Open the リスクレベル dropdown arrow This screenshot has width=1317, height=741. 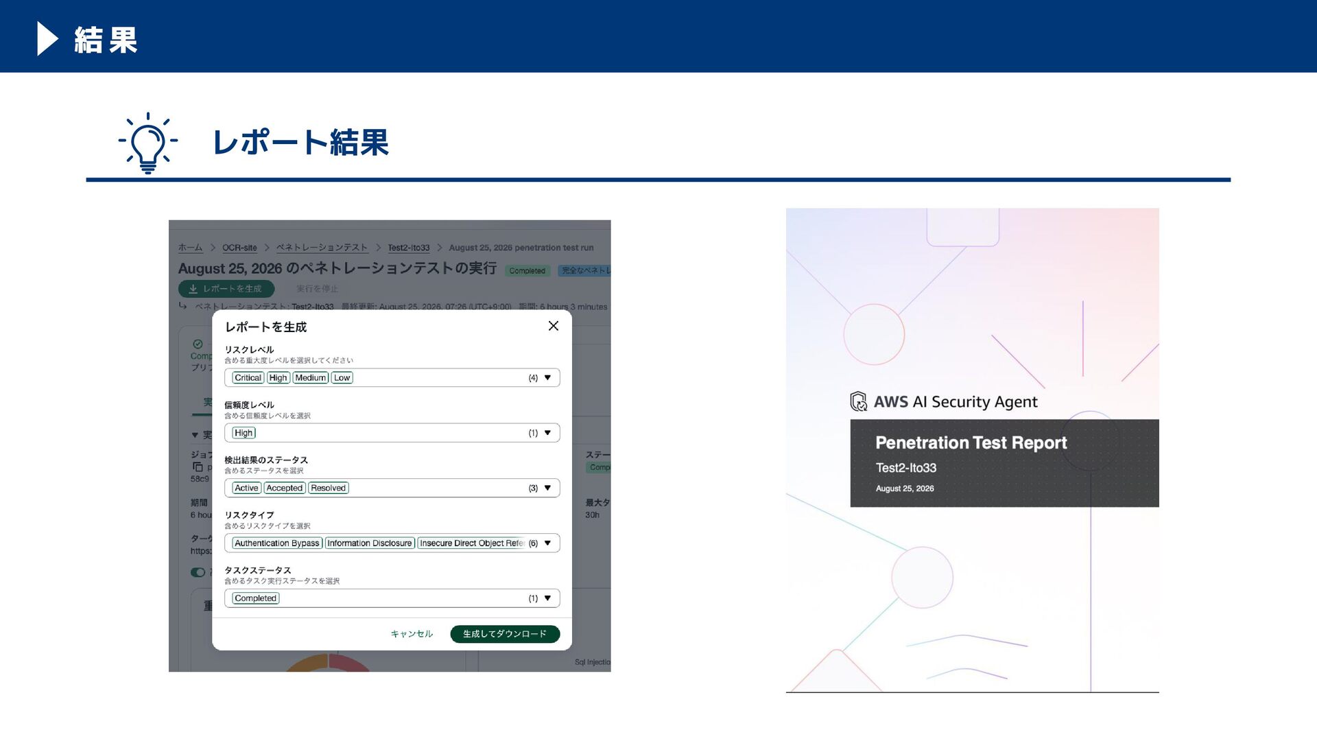547,378
